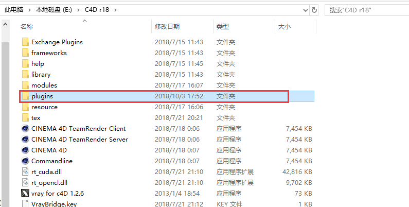Viewport: 409px width, 207px height.
Task: Select the modules folder name
Action: (44, 85)
